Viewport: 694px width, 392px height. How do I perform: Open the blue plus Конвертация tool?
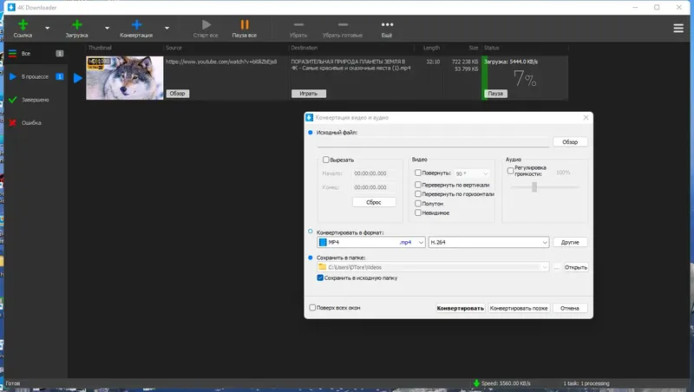(x=137, y=25)
